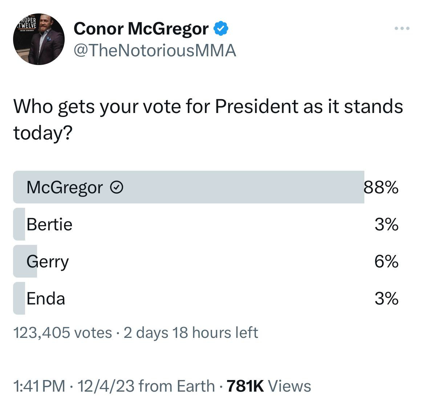
Task: Open the @TheNotoriousMMA handle link
Action: tap(155, 50)
